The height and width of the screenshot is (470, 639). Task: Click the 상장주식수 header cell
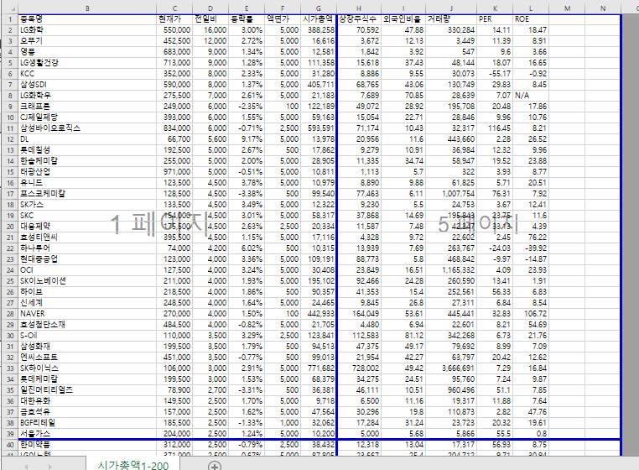359,19
